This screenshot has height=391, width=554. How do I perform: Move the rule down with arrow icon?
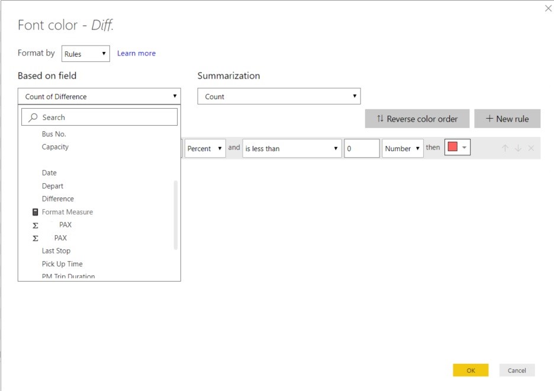pyautogui.click(x=518, y=148)
